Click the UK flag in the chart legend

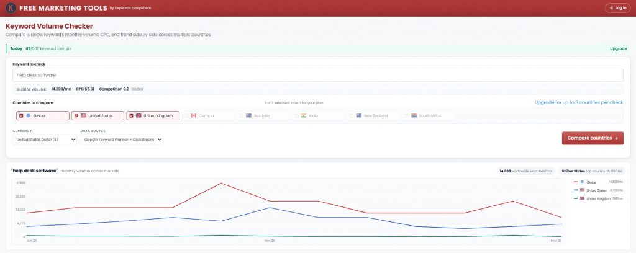[x=582, y=198]
